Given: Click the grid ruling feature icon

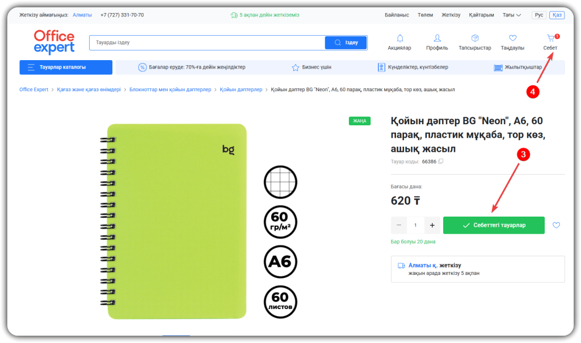Looking at the screenshot, I should click(280, 182).
